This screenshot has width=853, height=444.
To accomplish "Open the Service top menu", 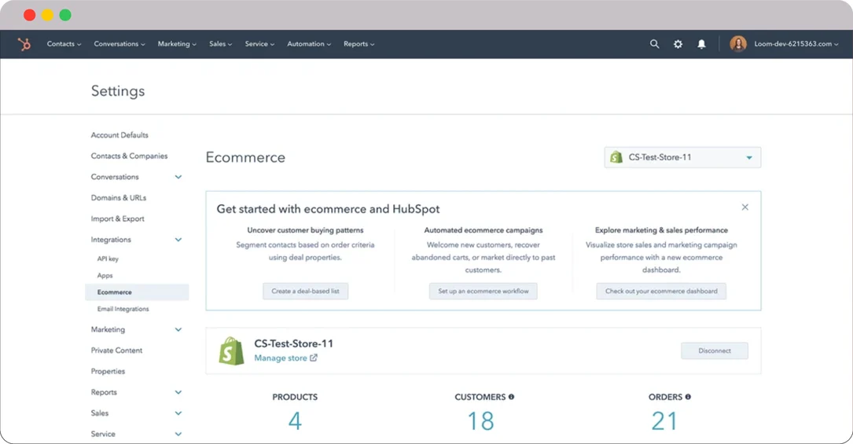I will tap(259, 44).
